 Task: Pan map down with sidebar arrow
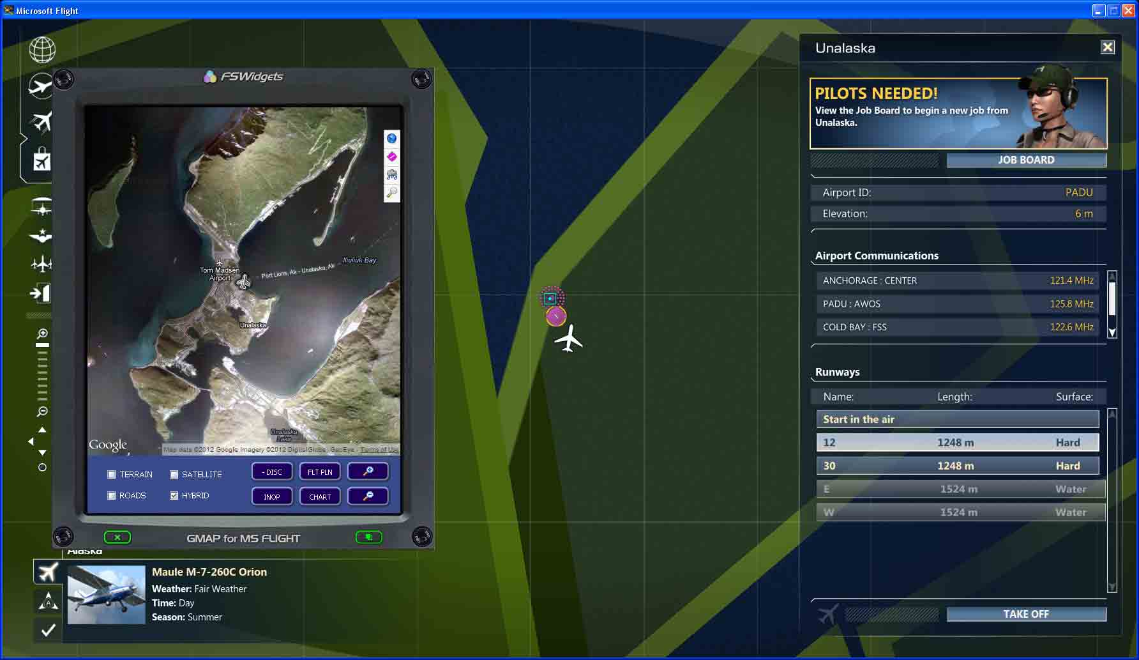pyautogui.click(x=42, y=452)
